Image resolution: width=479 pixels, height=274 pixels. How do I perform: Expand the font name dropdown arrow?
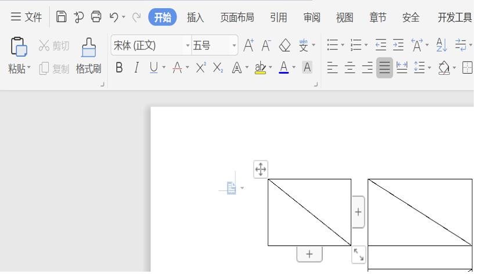(x=188, y=45)
